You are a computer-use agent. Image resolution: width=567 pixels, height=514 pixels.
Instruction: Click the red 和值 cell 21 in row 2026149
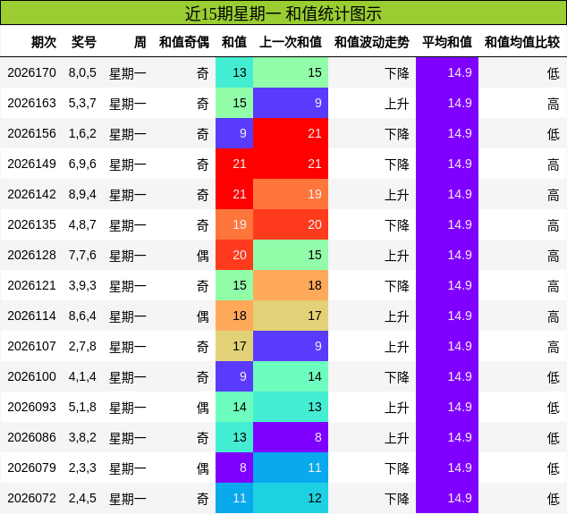click(234, 164)
